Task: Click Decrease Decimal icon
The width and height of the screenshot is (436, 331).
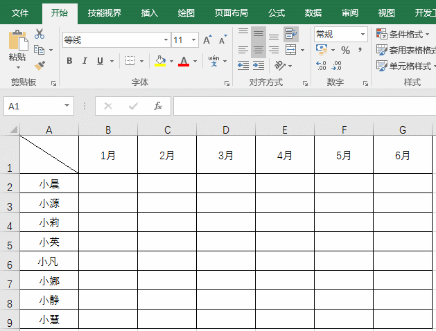Action: (x=337, y=66)
